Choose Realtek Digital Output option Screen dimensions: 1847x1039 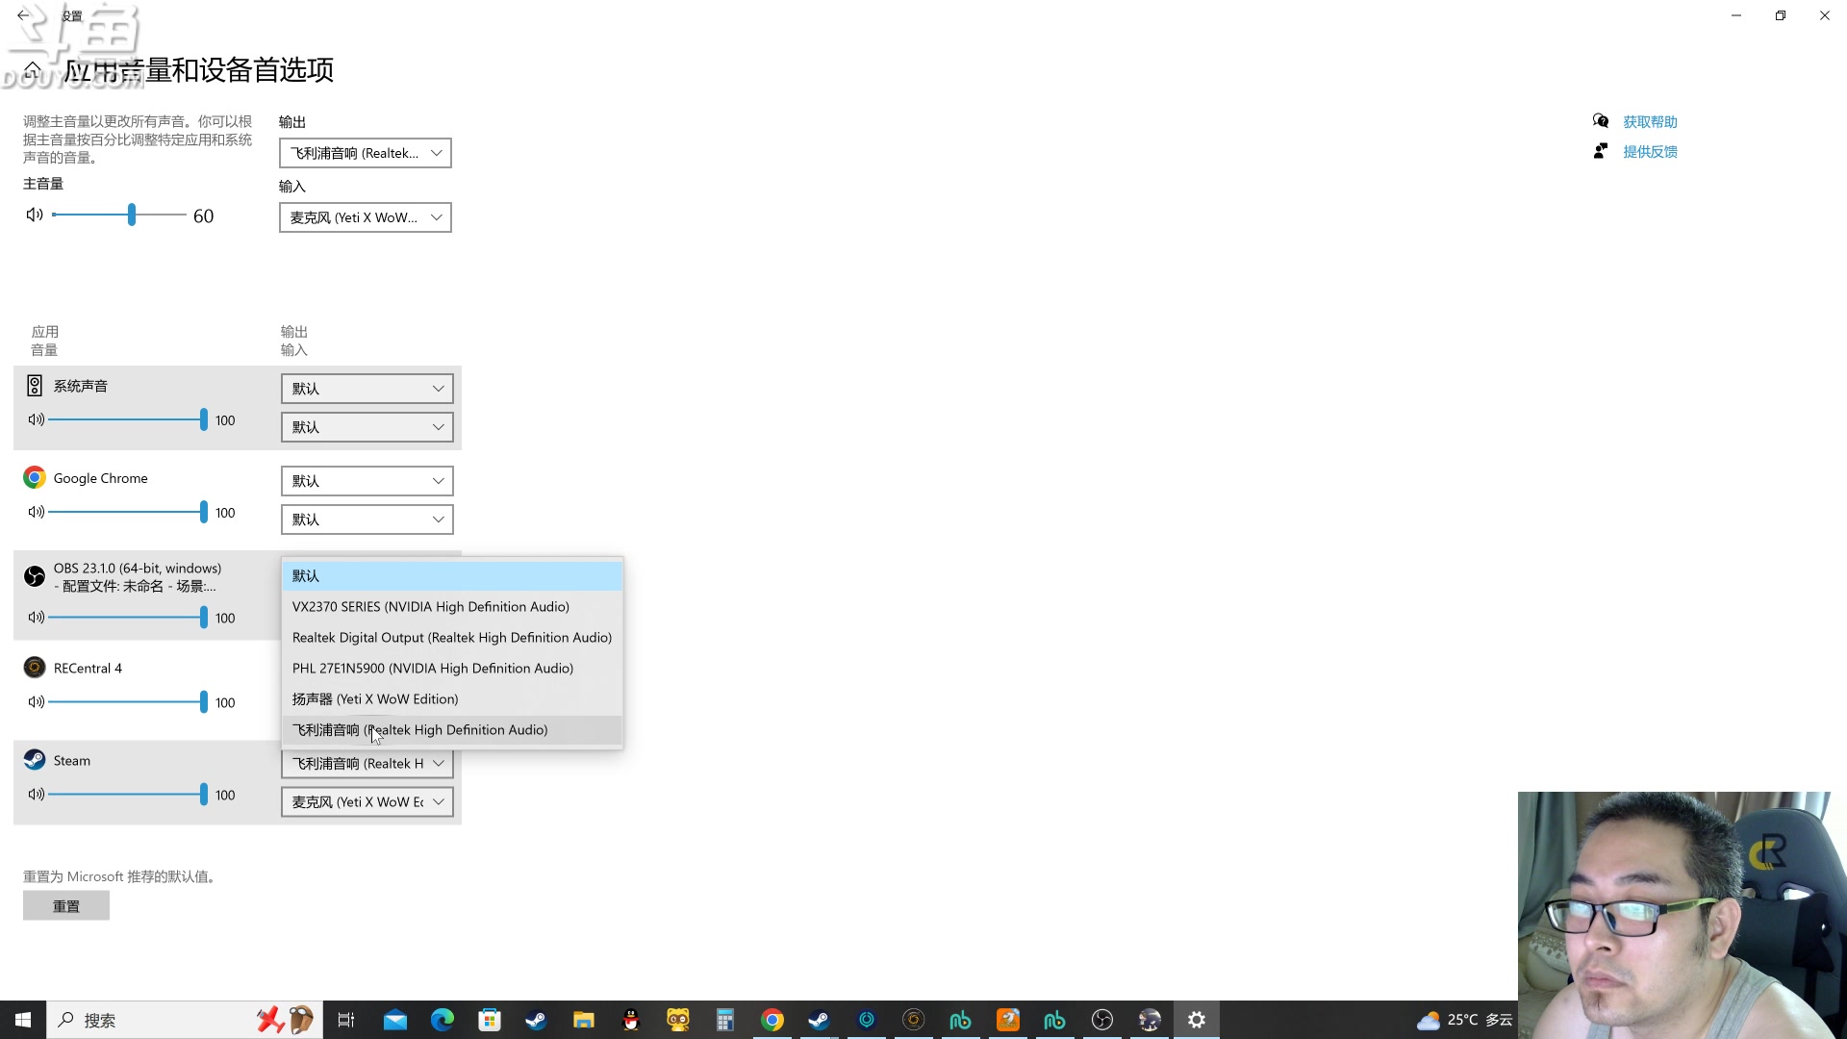click(x=452, y=638)
